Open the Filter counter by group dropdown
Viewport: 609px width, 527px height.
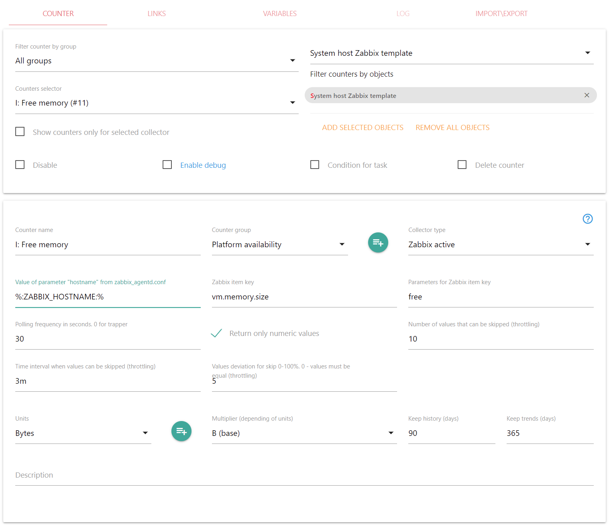click(157, 61)
